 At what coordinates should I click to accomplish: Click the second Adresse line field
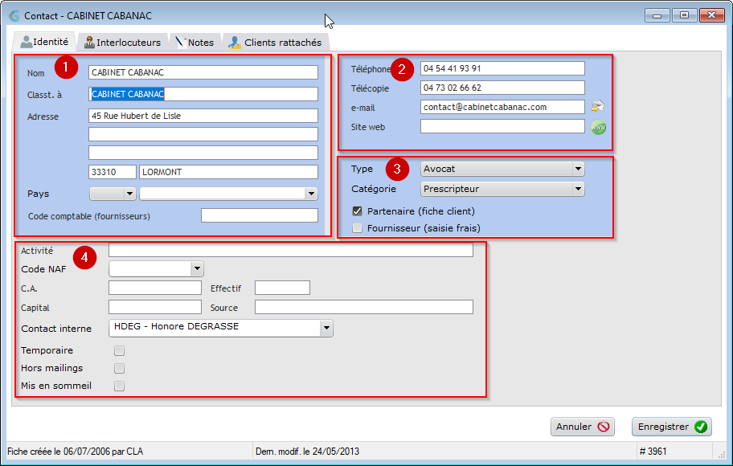point(203,134)
